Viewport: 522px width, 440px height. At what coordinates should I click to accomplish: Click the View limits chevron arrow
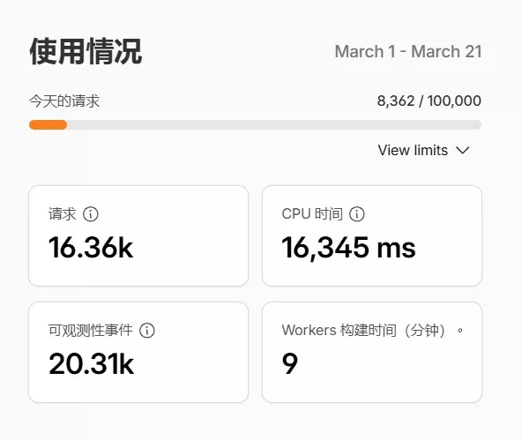(462, 150)
